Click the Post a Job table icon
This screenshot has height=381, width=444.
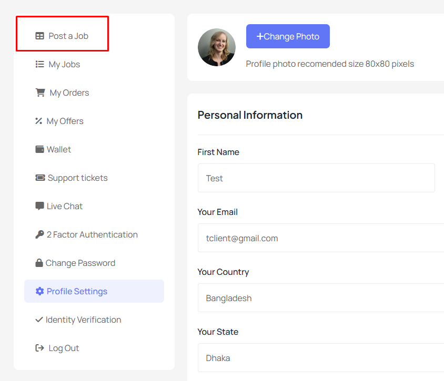point(39,36)
